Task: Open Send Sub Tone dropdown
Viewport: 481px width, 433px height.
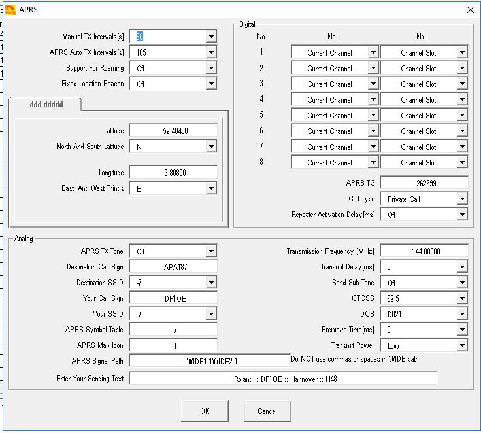Action: click(x=462, y=283)
